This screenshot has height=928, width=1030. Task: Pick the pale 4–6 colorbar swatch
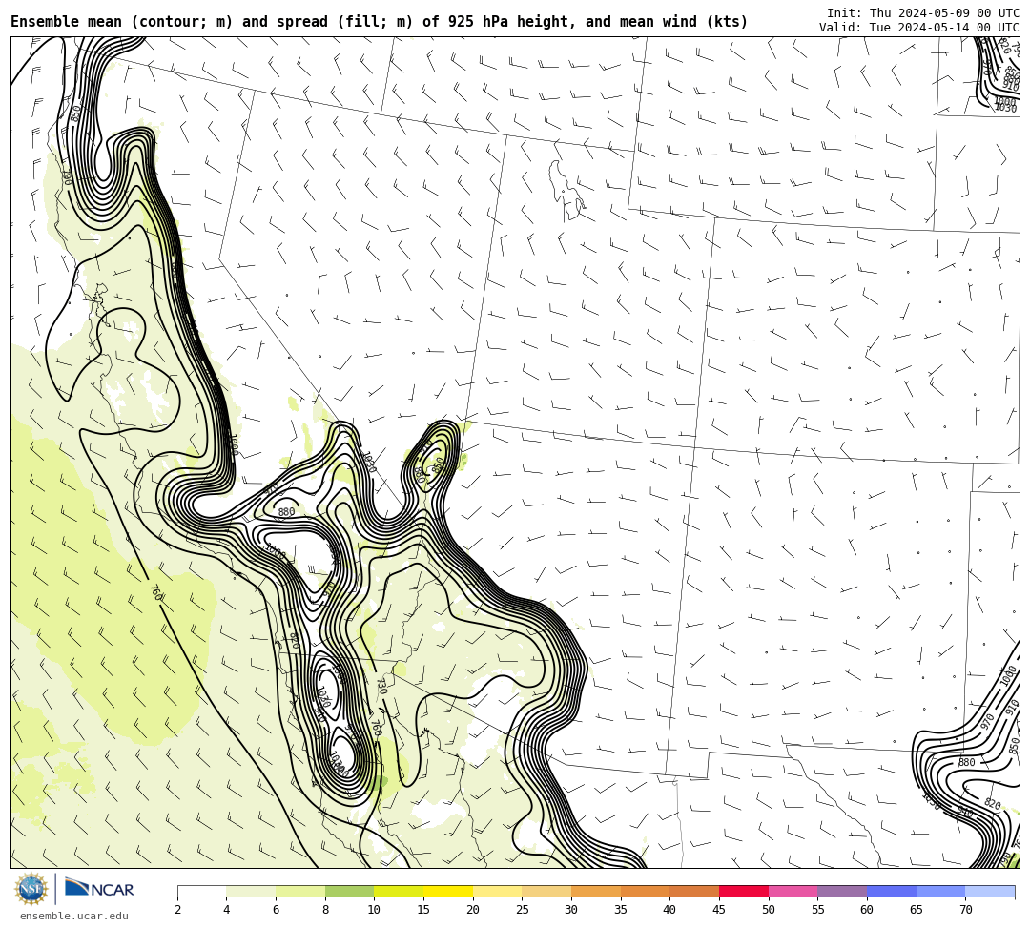tap(251, 891)
